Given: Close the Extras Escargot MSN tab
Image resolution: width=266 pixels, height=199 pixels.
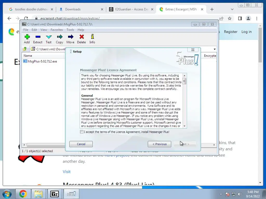Looking at the screenshot, I should tap(202, 9).
